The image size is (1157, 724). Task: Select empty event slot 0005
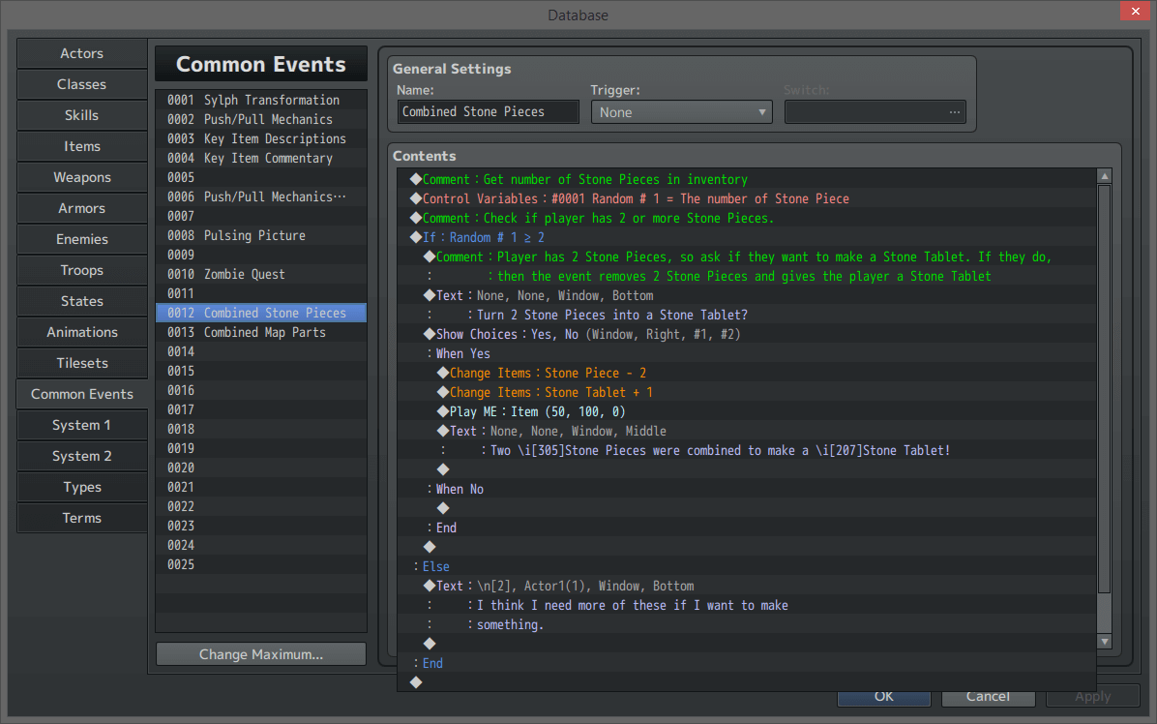coord(261,177)
